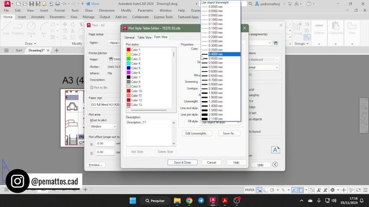Choose 0.4000 mm highlighted lineweight
The width and height of the screenshot is (369, 207).
click(x=220, y=54)
